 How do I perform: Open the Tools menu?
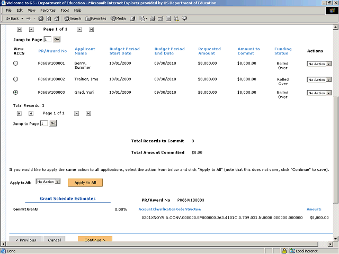click(x=65, y=10)
